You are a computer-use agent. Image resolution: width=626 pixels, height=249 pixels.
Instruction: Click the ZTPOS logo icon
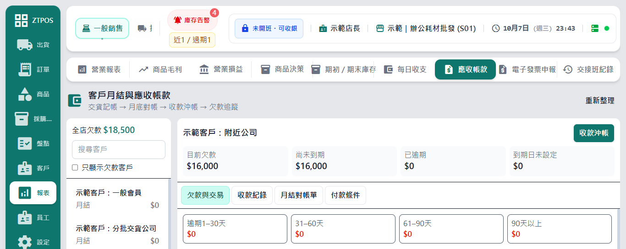(x=21, y=21)
